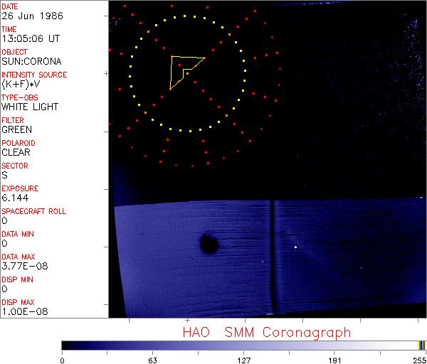Select the SUN:CORONA object value

[31, 62]
